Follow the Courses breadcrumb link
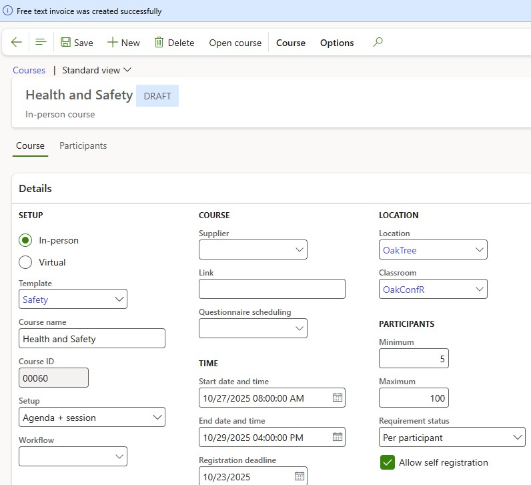Screen dimensions: 531x485 point(29,70)
